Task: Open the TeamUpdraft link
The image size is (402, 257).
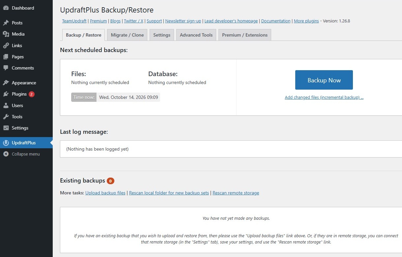Action: pos(74,21)
